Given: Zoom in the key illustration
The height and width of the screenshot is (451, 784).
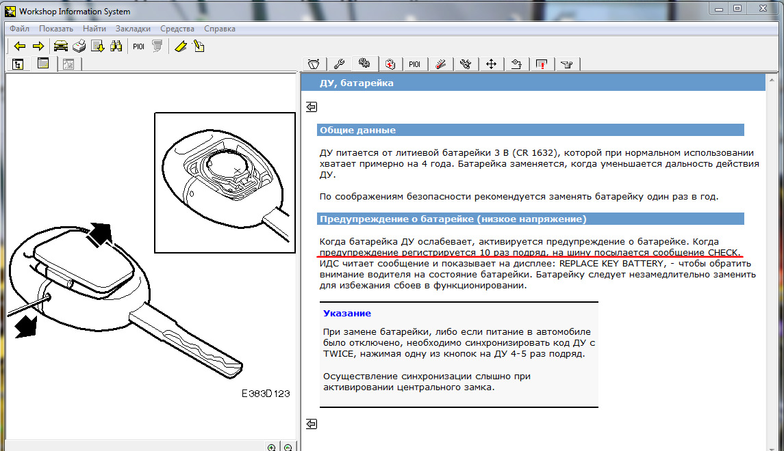Looking at the screenshot, I should click(272, 447).
